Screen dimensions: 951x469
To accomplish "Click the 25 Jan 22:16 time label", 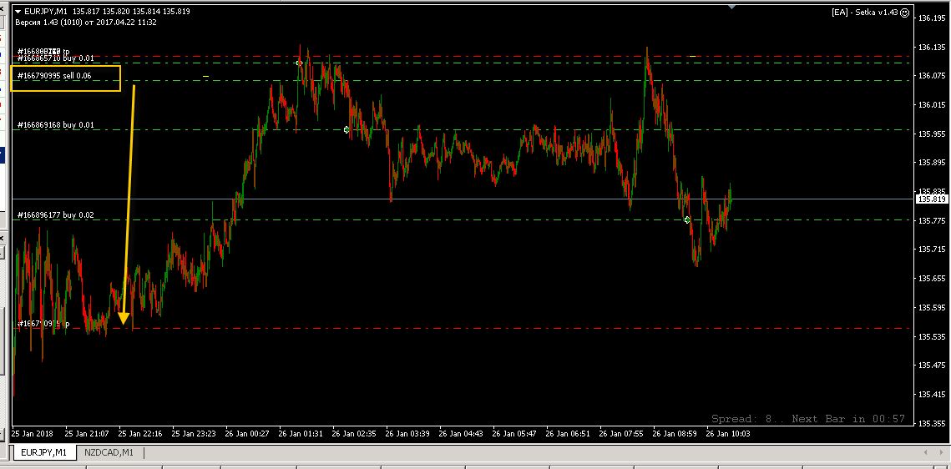I will 140,434.
